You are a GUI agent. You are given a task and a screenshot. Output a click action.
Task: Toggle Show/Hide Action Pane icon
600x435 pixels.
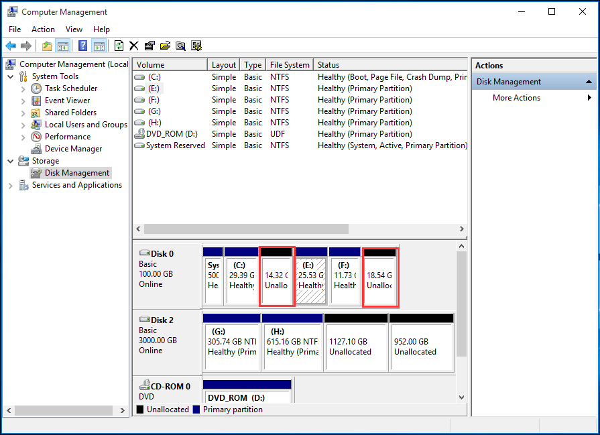click(x=99, y=46)
